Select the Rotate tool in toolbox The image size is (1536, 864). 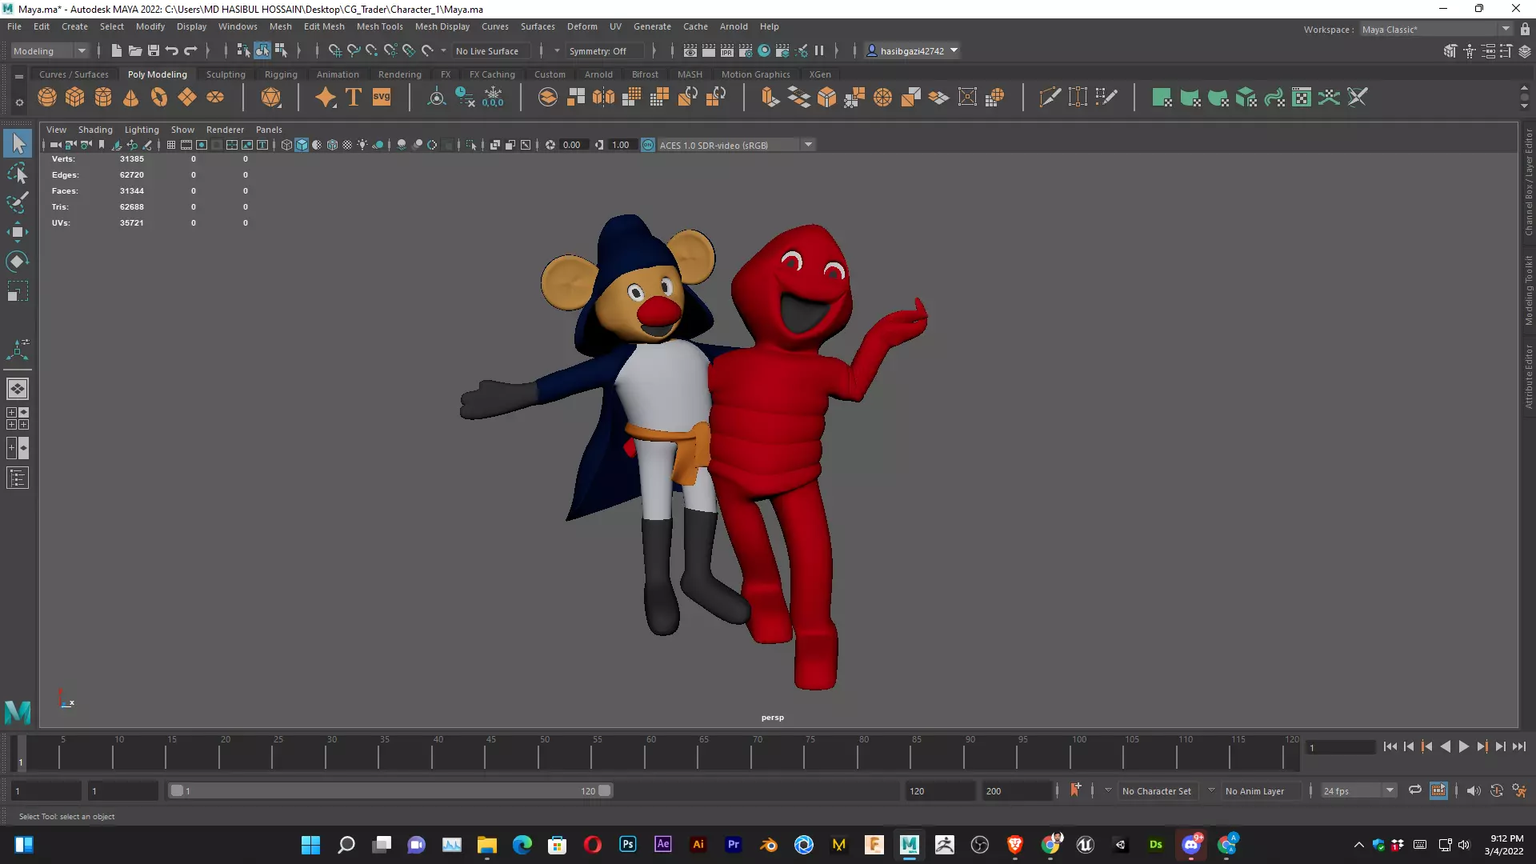(18, 262)
